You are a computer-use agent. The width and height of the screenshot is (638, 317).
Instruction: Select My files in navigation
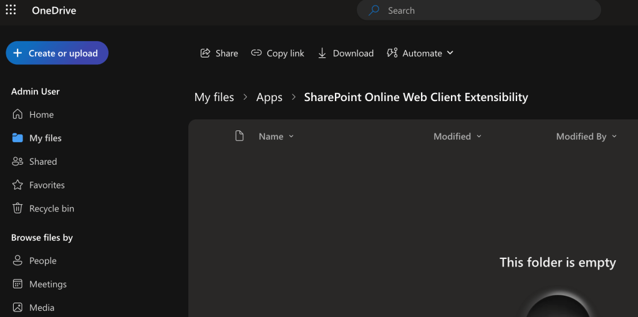pyautogui.click(x=45, y=138)
